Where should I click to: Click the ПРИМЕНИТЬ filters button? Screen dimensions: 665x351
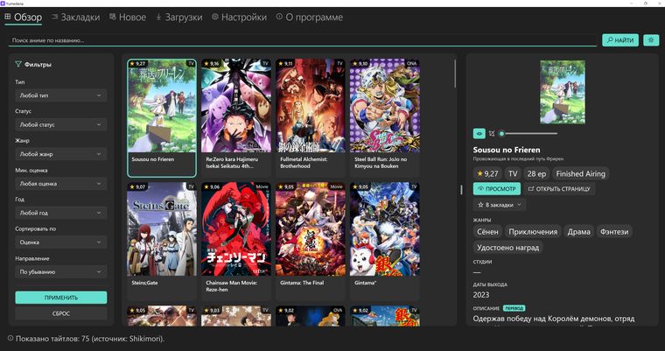click(x=61, y=298)
